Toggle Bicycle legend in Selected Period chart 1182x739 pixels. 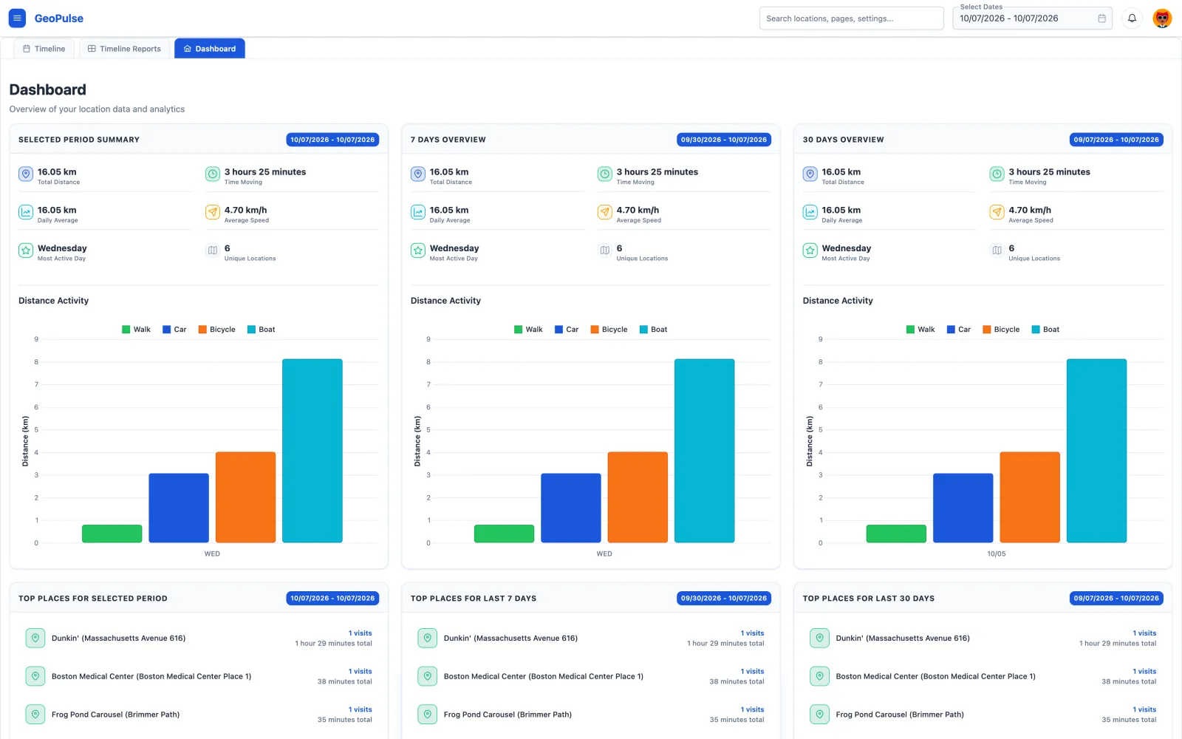(216, 330)
